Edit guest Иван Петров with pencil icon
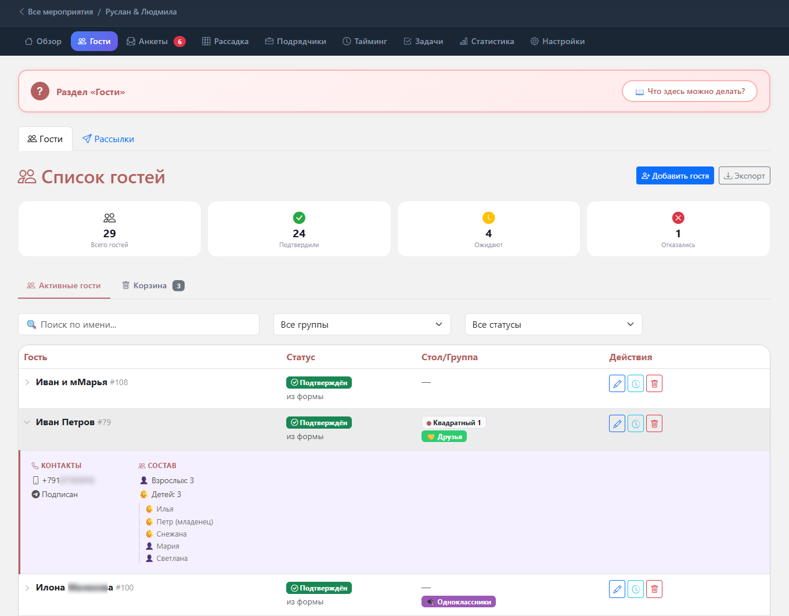The width and height of the screenshot is (789, 616). (x=617, y=423)
